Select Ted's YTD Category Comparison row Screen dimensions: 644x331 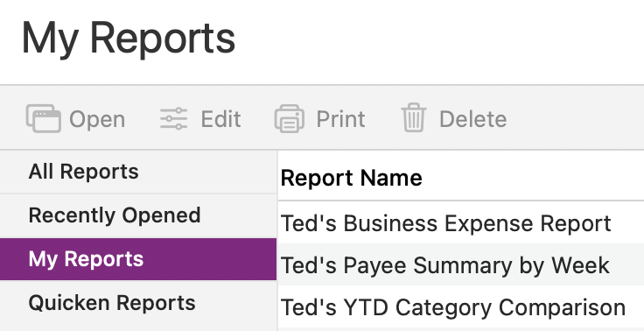coord(461,306)
